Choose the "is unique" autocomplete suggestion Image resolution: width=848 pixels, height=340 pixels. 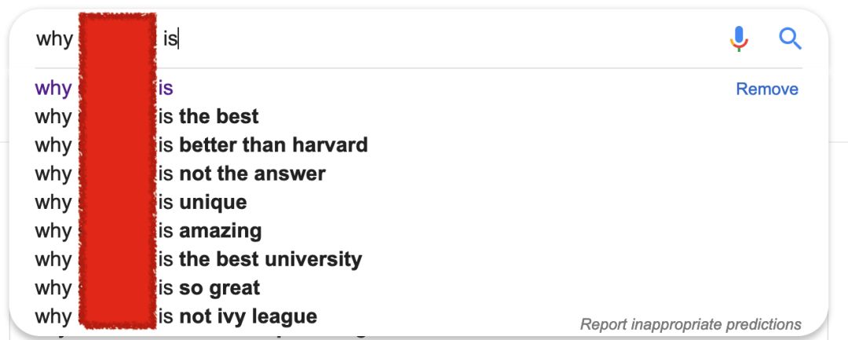coord(203,203)
